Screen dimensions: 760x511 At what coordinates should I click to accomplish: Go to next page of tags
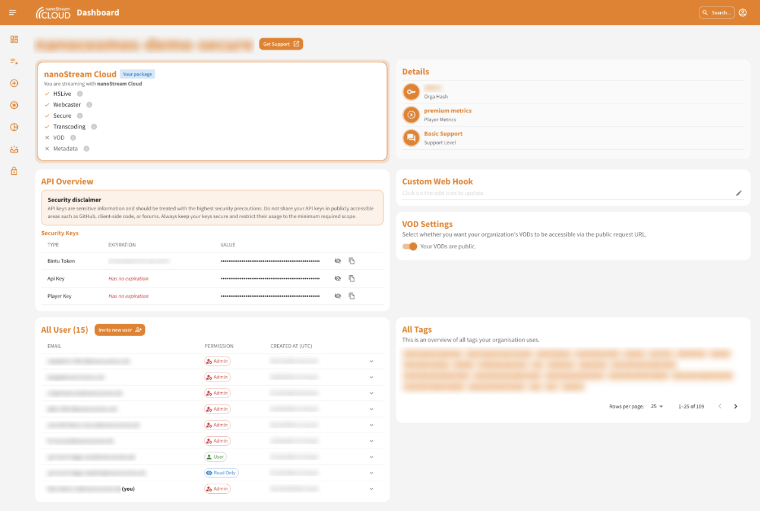pyautogui.click(x=736, y=406)
